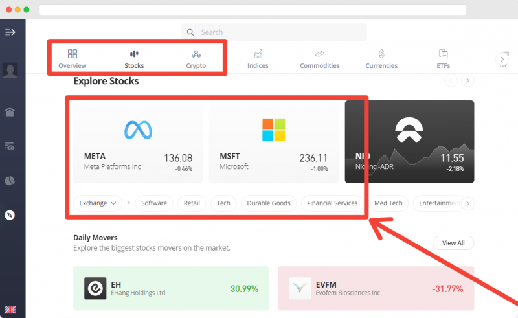Filter stocks by Financial Services
Image resolution: width=518 pixels, height=318 pixels.
(x=332, y=203)
